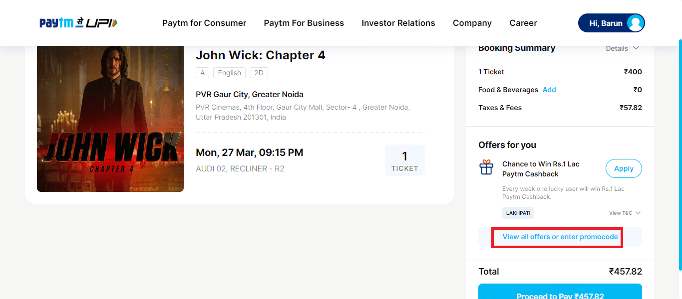This screenshot has height=299, width=682.
Task: Click the profile avatar icon
Action: 635,23
